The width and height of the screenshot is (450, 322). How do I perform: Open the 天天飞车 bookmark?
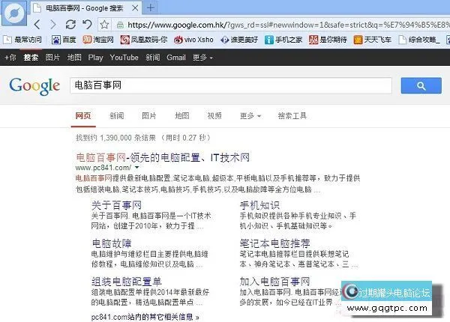coord(373,40)
